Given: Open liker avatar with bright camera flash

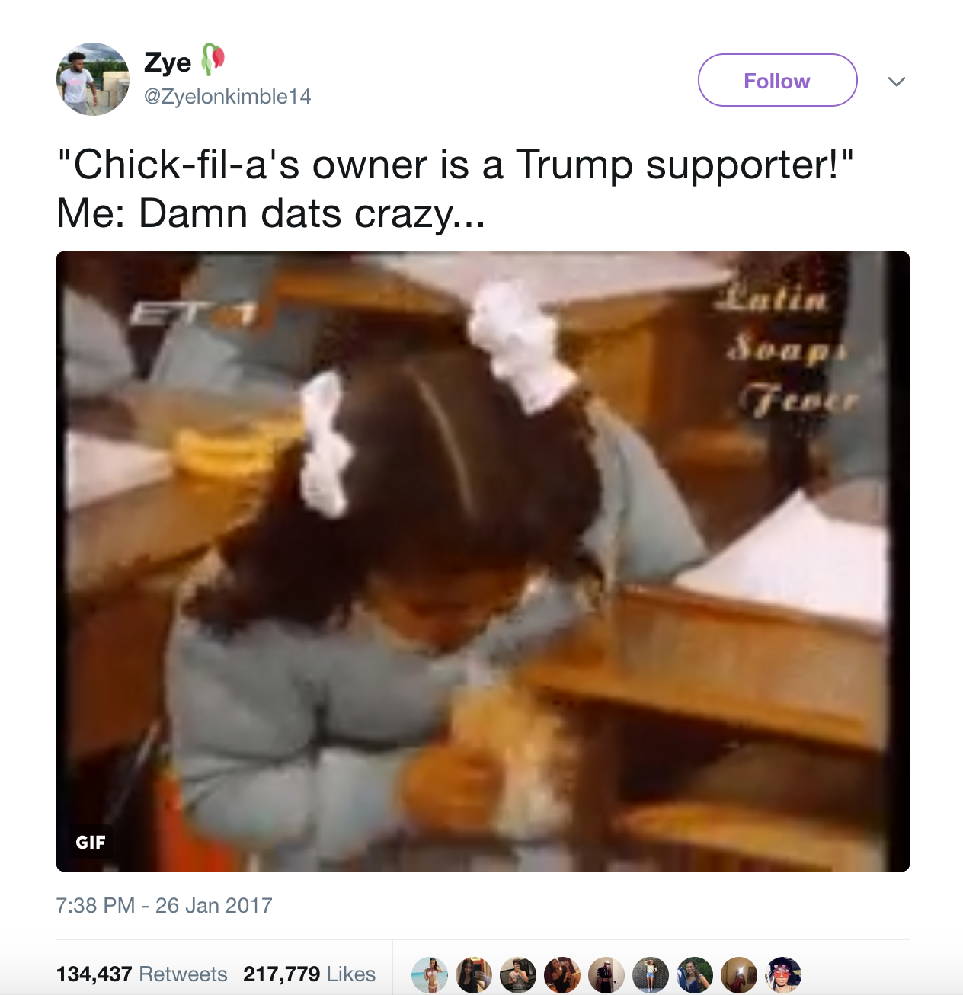Looking at the screenshot, I should tap(739, 975).
